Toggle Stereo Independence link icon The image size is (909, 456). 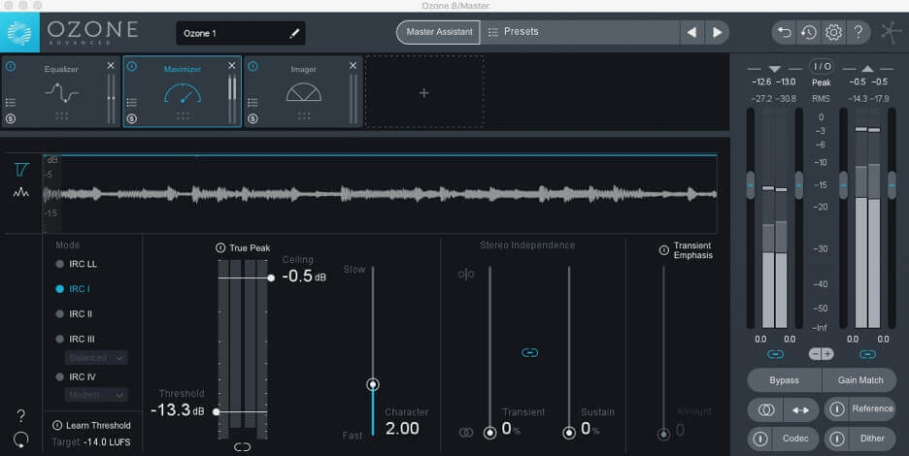tap(529, 352)
